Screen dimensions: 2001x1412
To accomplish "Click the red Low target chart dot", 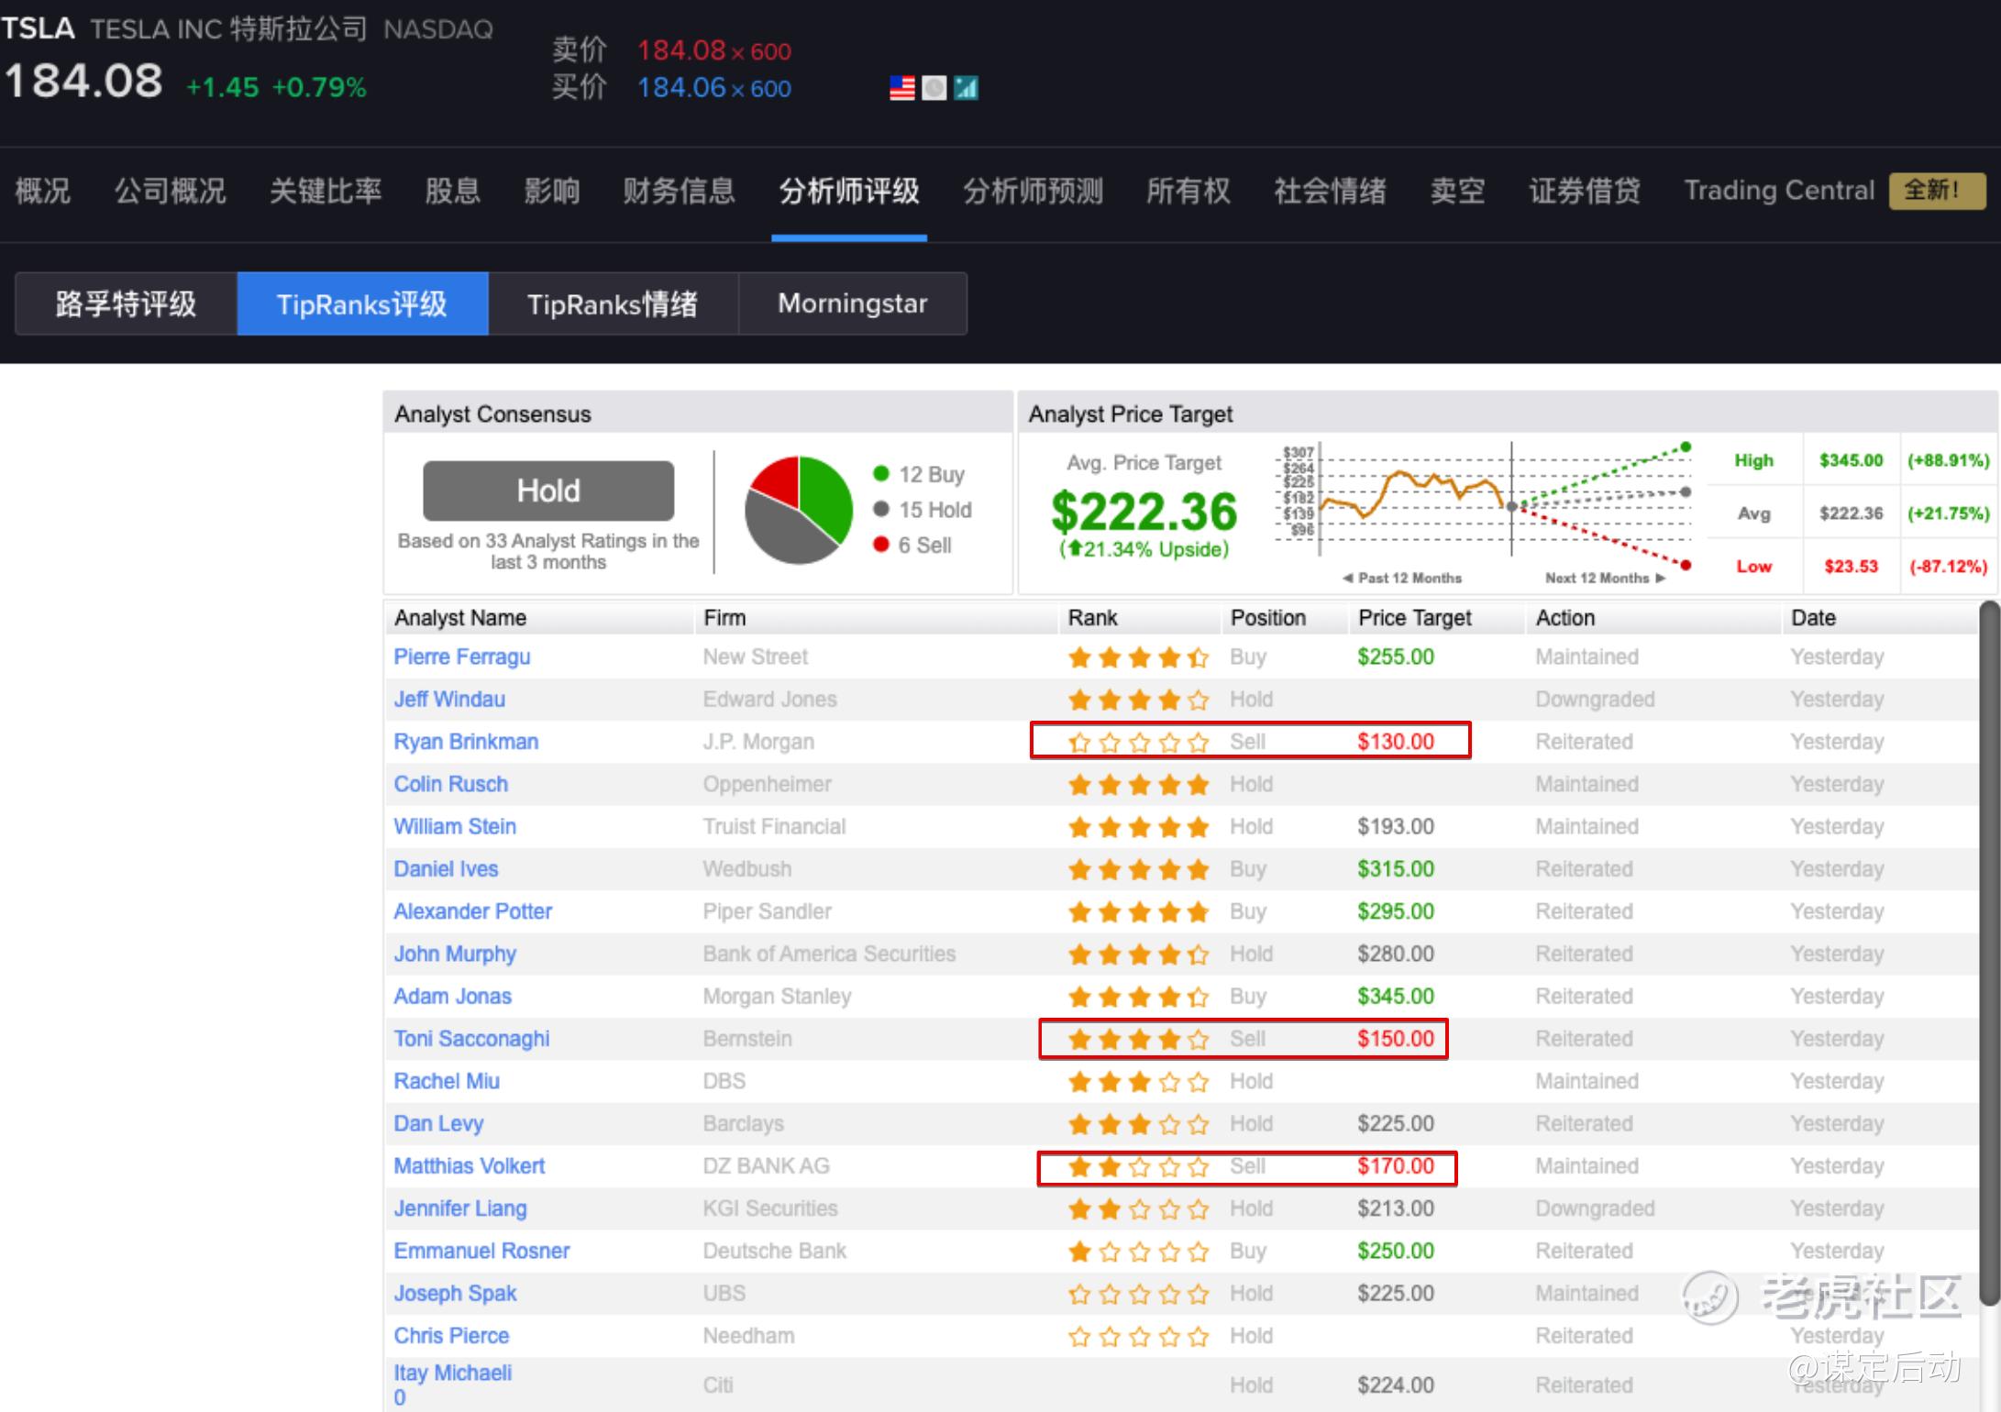I will tap(1686, 565).
